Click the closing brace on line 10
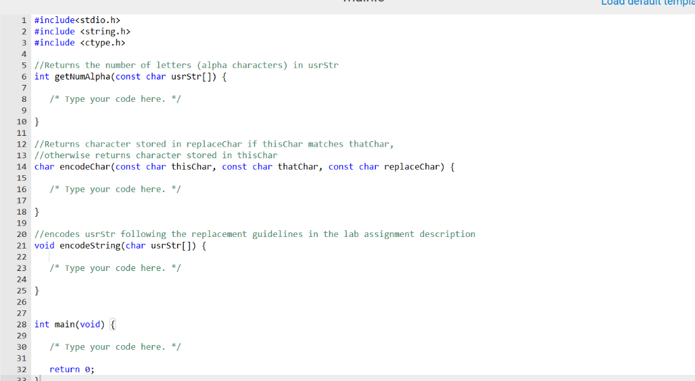695x381 pixels. (37, 122)
